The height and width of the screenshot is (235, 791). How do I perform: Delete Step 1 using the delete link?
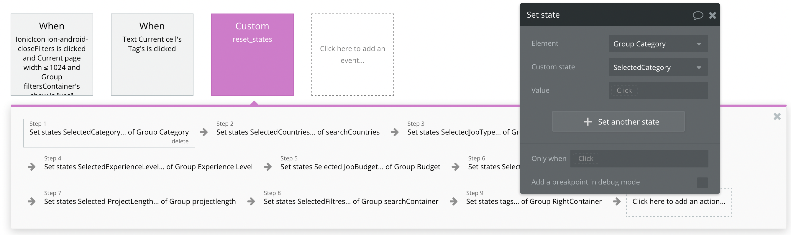[180, 141]
